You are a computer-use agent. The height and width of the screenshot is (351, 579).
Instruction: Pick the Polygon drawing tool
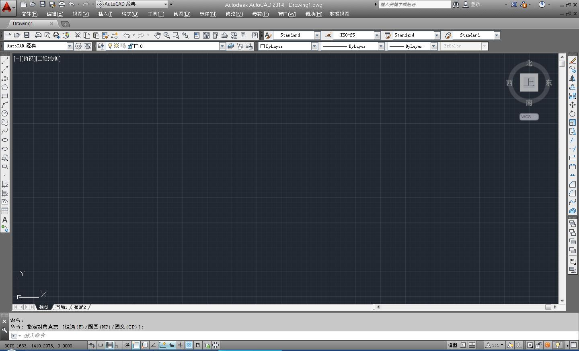(x=5, y=87)
